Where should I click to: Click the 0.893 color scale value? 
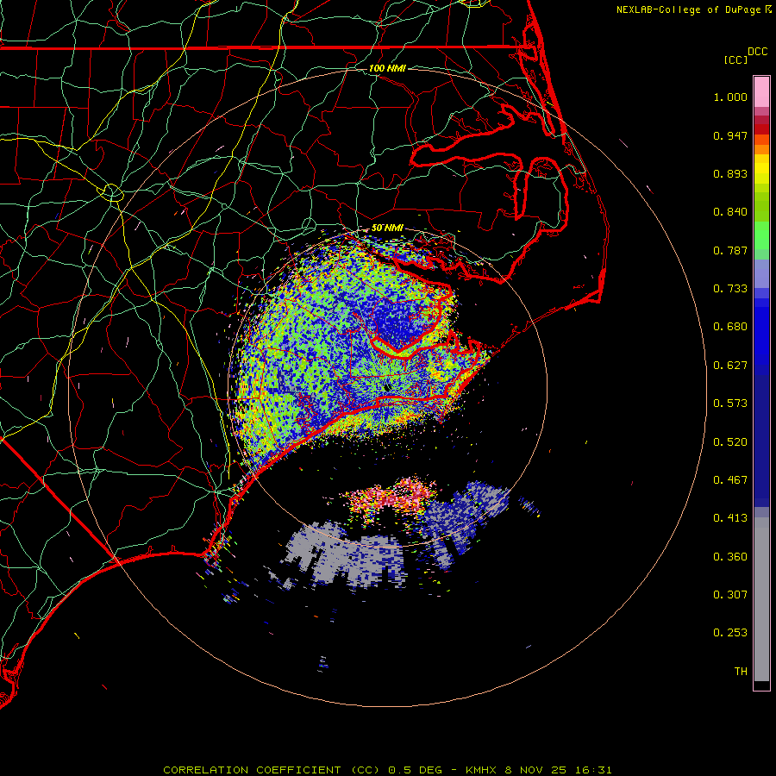coord(730,173)
